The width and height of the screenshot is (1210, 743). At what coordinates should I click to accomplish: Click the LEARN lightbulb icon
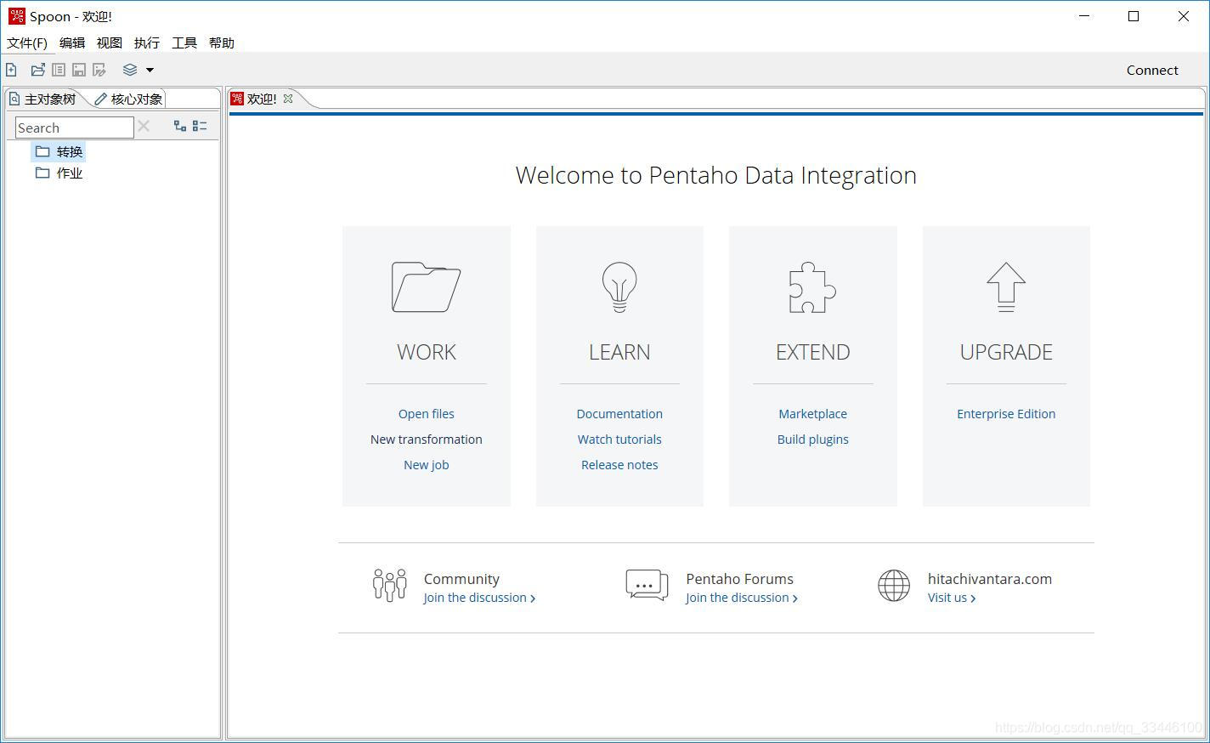(x=619, y=286)
